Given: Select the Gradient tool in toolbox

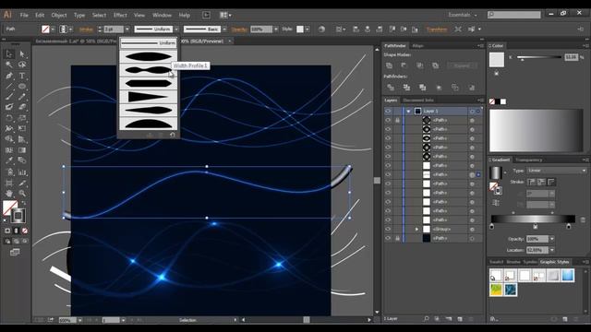Looking at the screenshot, I should (x=22, y=150).
